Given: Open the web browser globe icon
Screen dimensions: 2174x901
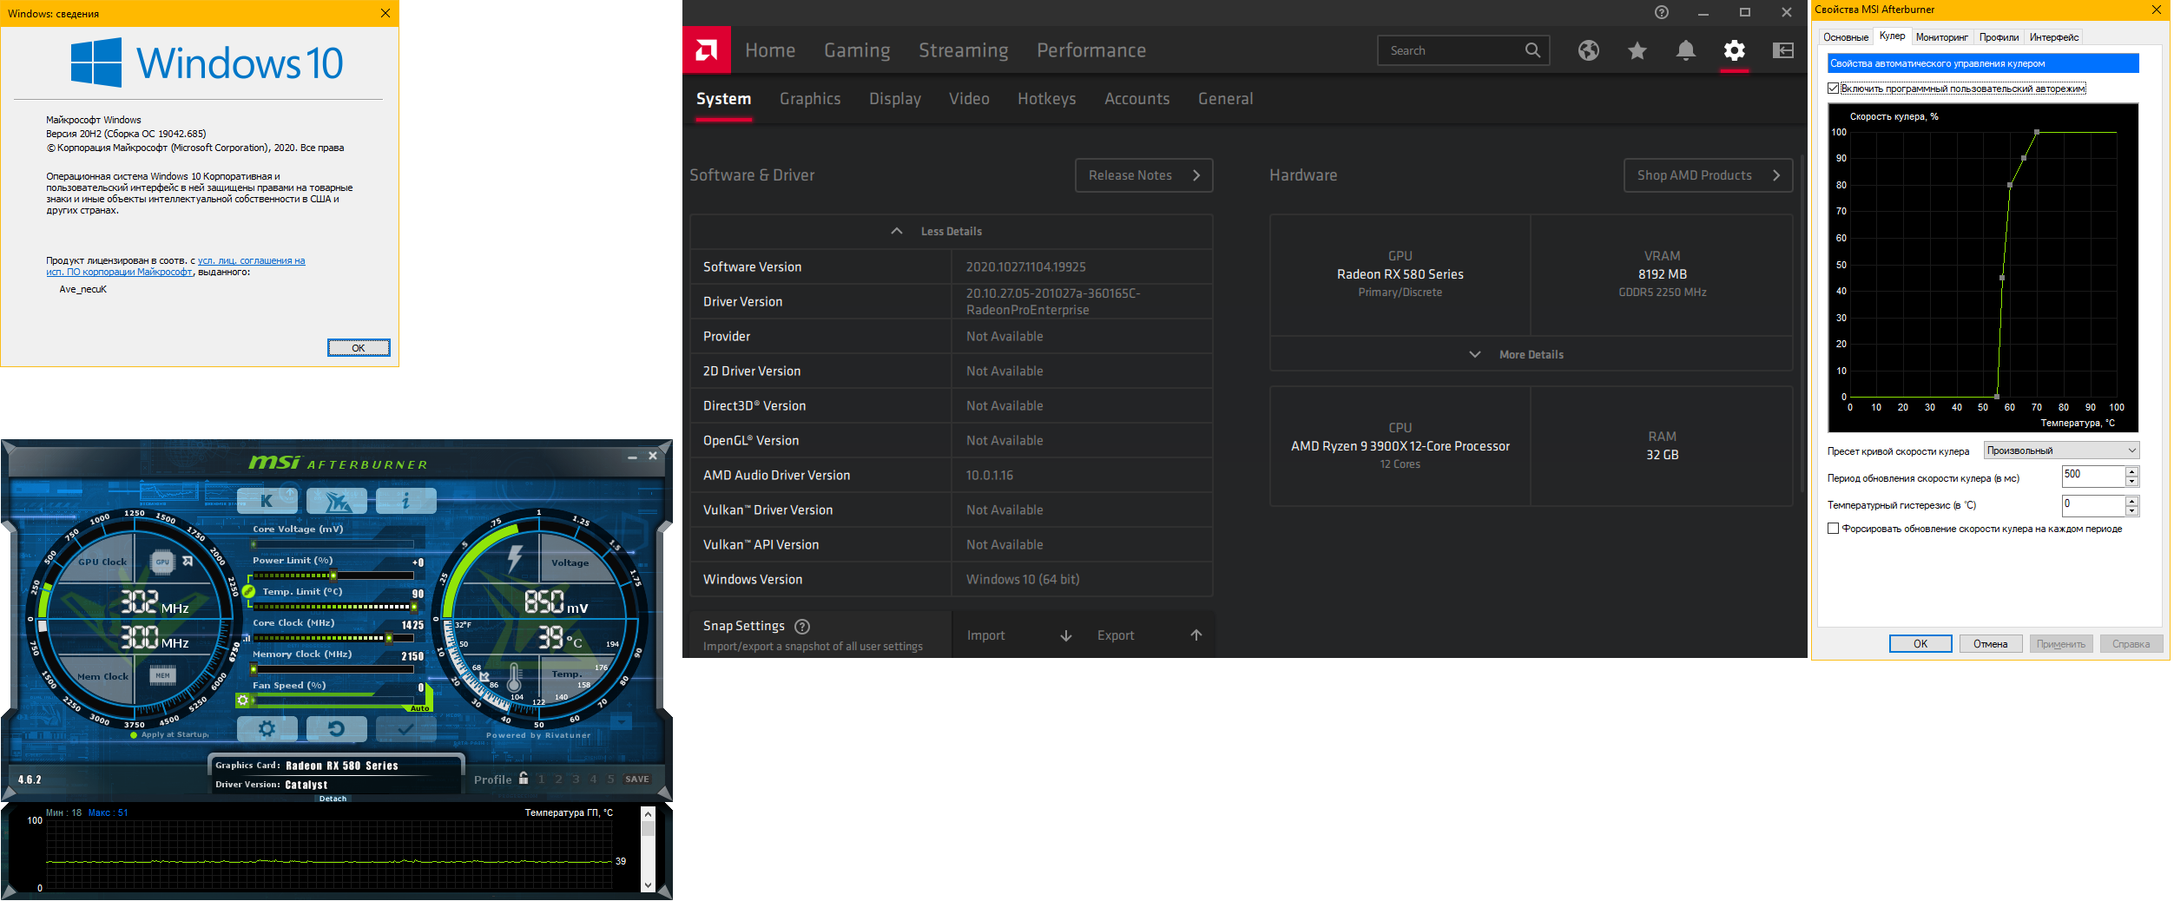Looking at the screenshot, I should pos(1589,50).
